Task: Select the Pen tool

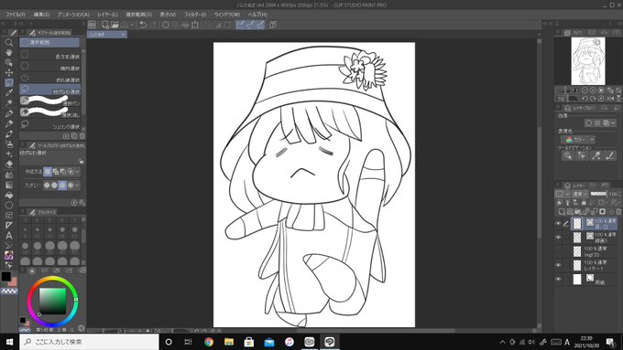Action: 9,113
